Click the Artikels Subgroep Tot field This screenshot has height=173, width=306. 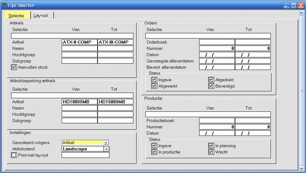(x=115, y=61)
